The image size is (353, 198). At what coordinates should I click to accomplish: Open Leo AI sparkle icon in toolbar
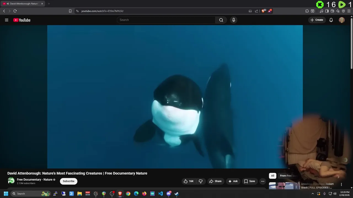point(338,11)
